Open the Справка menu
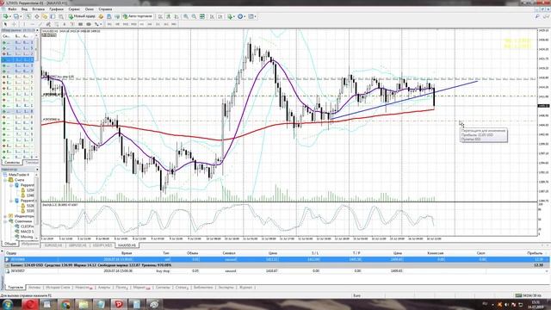Viewport: 551px width, 310px height. point(105,9)
